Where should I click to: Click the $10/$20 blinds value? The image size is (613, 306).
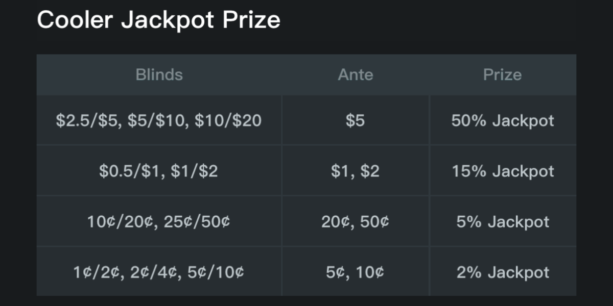pyautogui.click(x=228, y=120)
